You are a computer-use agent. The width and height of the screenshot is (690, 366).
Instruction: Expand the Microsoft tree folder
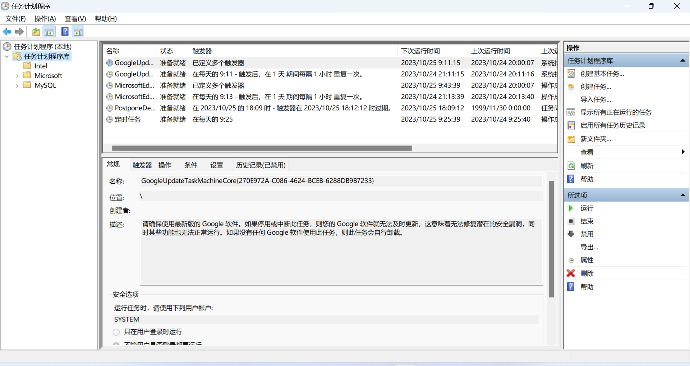17,76
